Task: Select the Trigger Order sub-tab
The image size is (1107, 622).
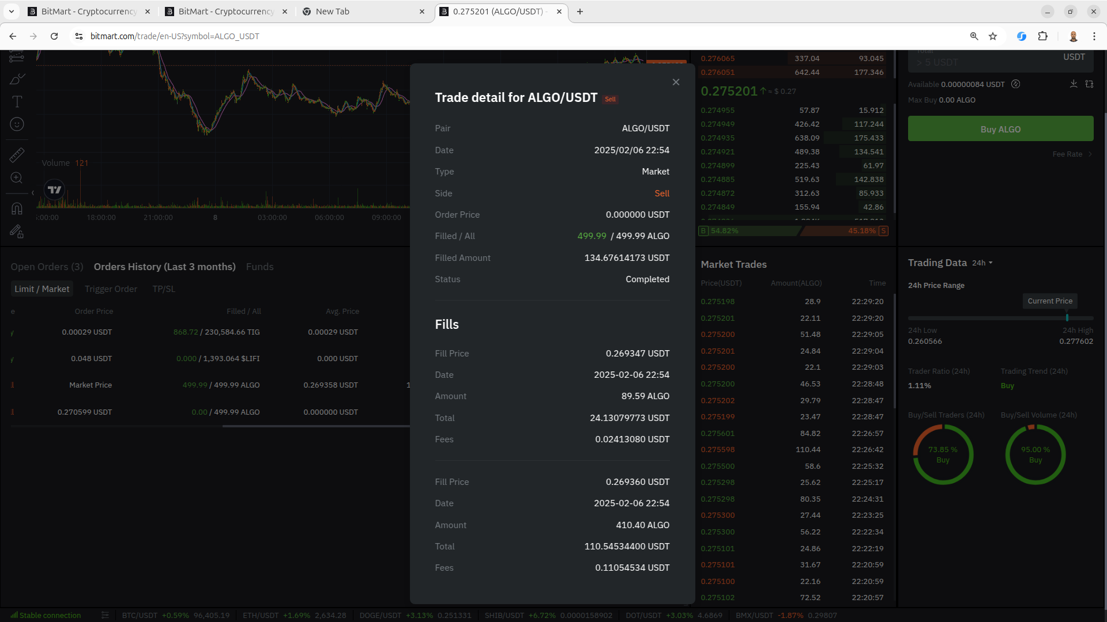Action: [x=111, y=289]
